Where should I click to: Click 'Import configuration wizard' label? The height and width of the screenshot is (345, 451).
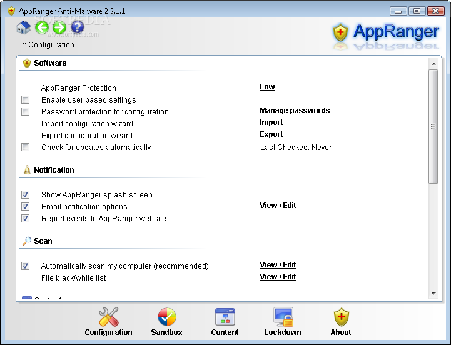(x=87, y=124)
